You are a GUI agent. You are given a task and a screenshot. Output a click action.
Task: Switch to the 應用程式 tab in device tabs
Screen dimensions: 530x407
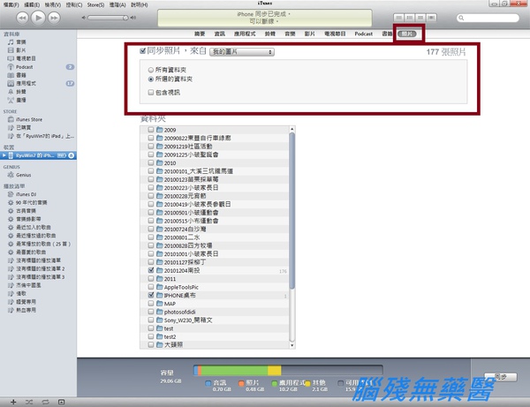pyautogui.click(x=245, y=34)
